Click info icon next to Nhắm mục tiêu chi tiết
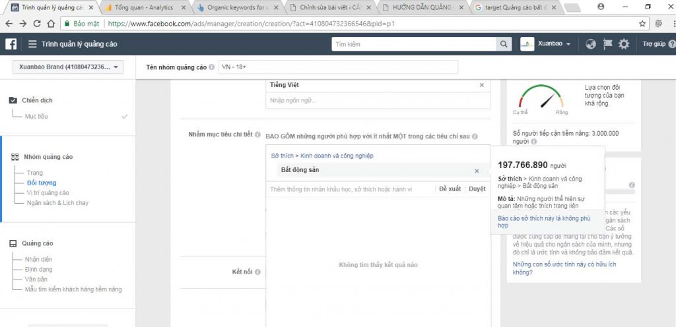 258,134
